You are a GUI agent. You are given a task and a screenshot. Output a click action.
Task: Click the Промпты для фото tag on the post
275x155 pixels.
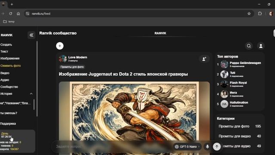pyautogui.click(x=72, y=67)
